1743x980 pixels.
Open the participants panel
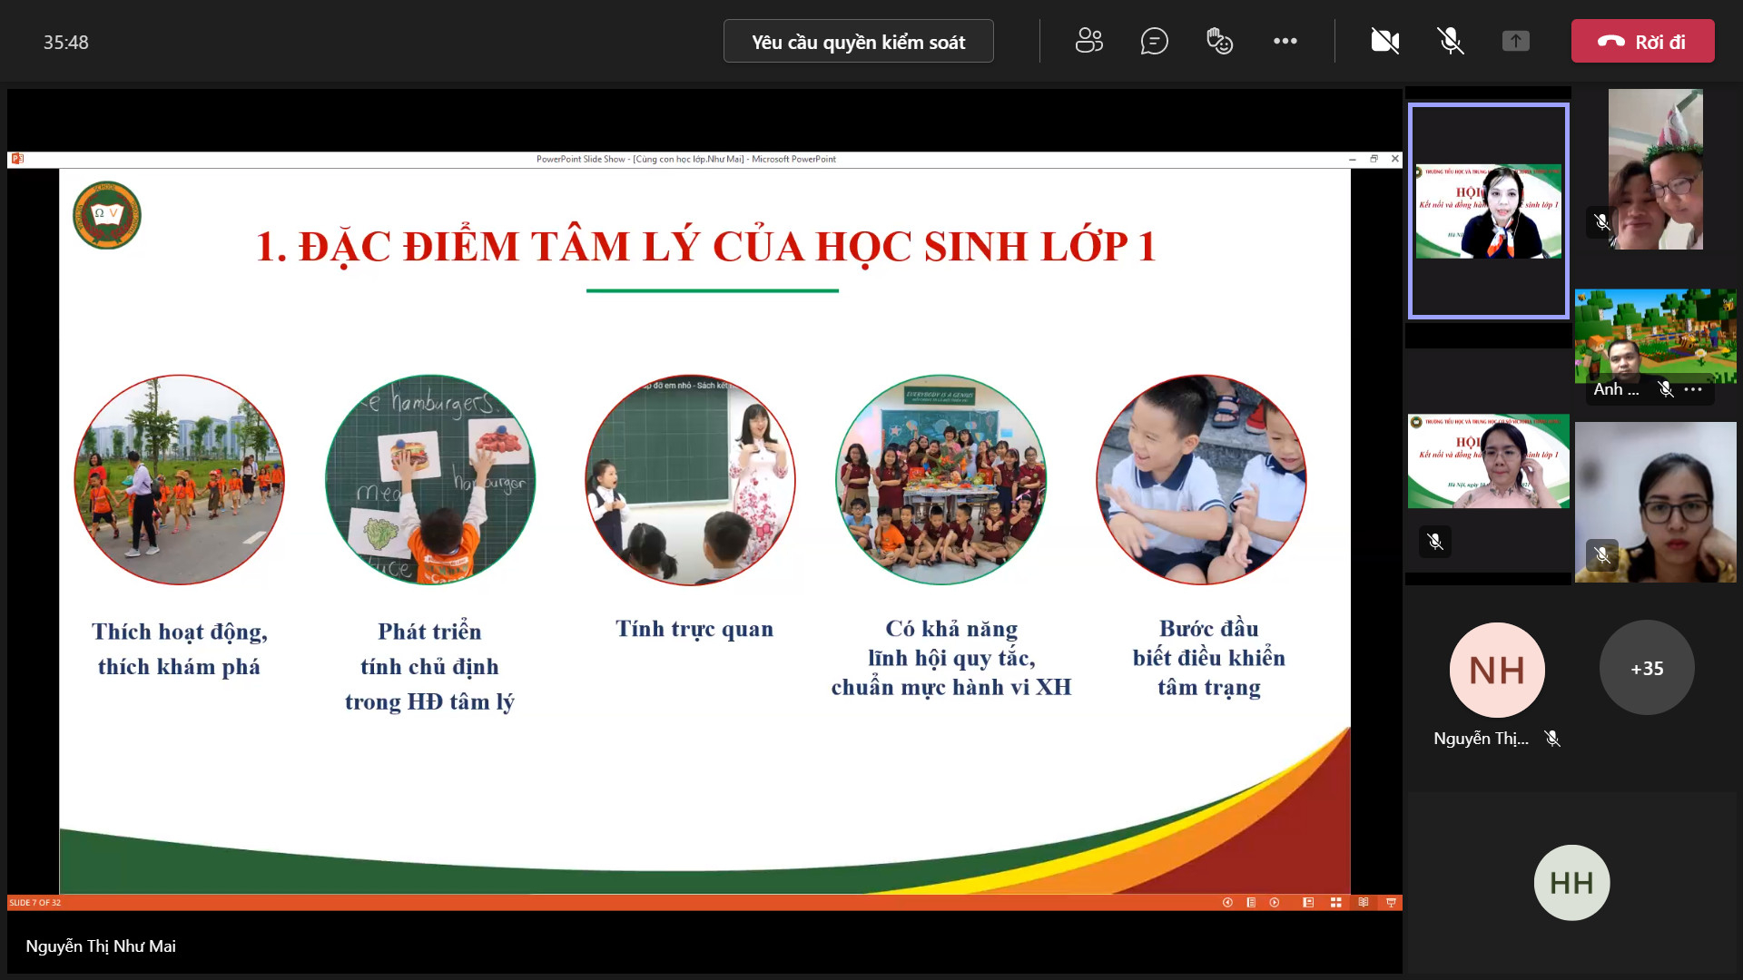tap(1088, 41)
